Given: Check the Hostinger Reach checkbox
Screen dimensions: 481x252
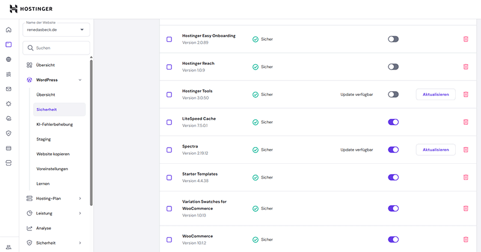Looking at the screenshot, I should pos(170,67).
